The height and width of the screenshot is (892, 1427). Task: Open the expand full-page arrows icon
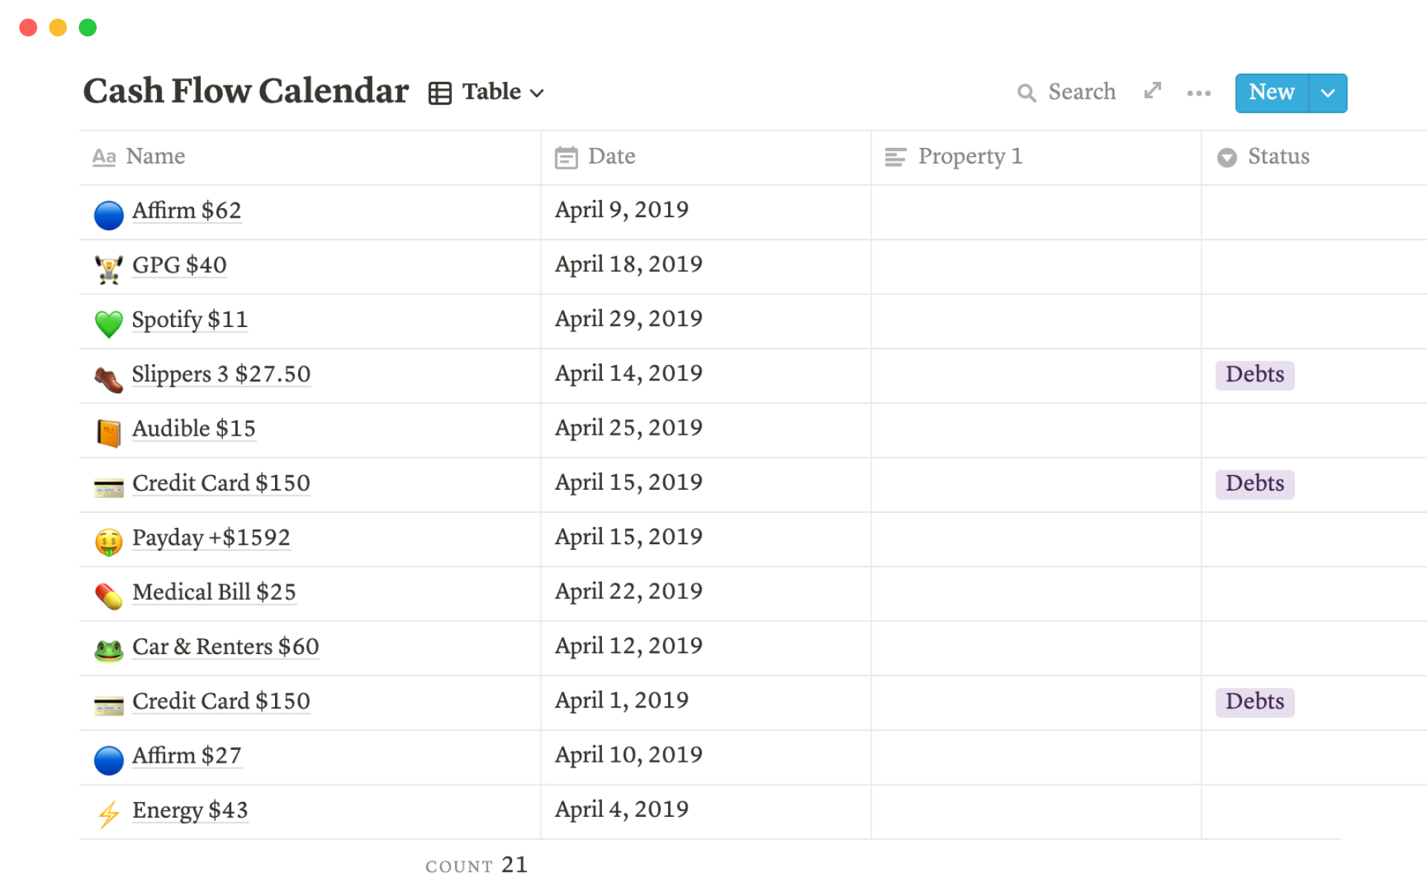[x=1152, y=91]
